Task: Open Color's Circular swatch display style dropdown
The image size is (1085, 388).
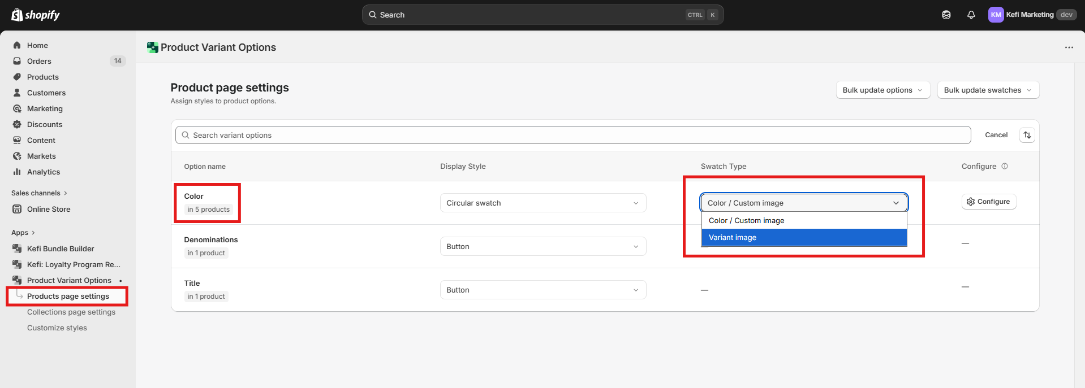Action: [x=542, y=203]
